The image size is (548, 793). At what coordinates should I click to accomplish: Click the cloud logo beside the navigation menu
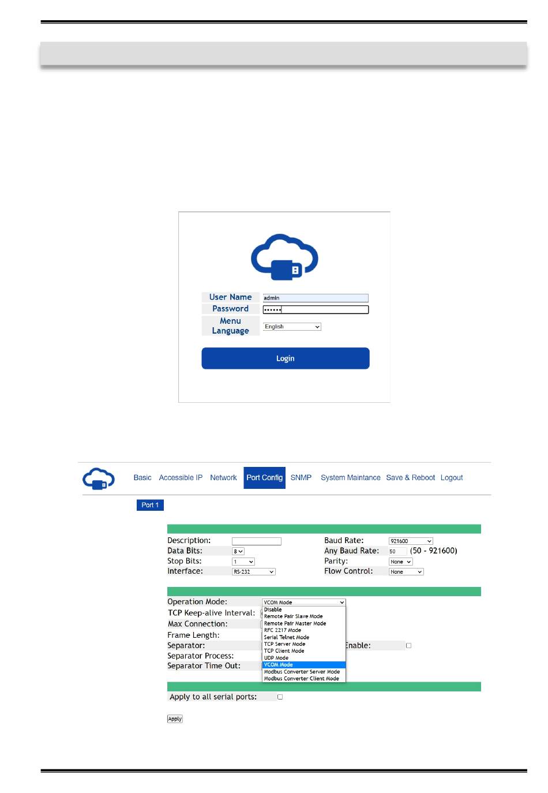click(99, 478)
